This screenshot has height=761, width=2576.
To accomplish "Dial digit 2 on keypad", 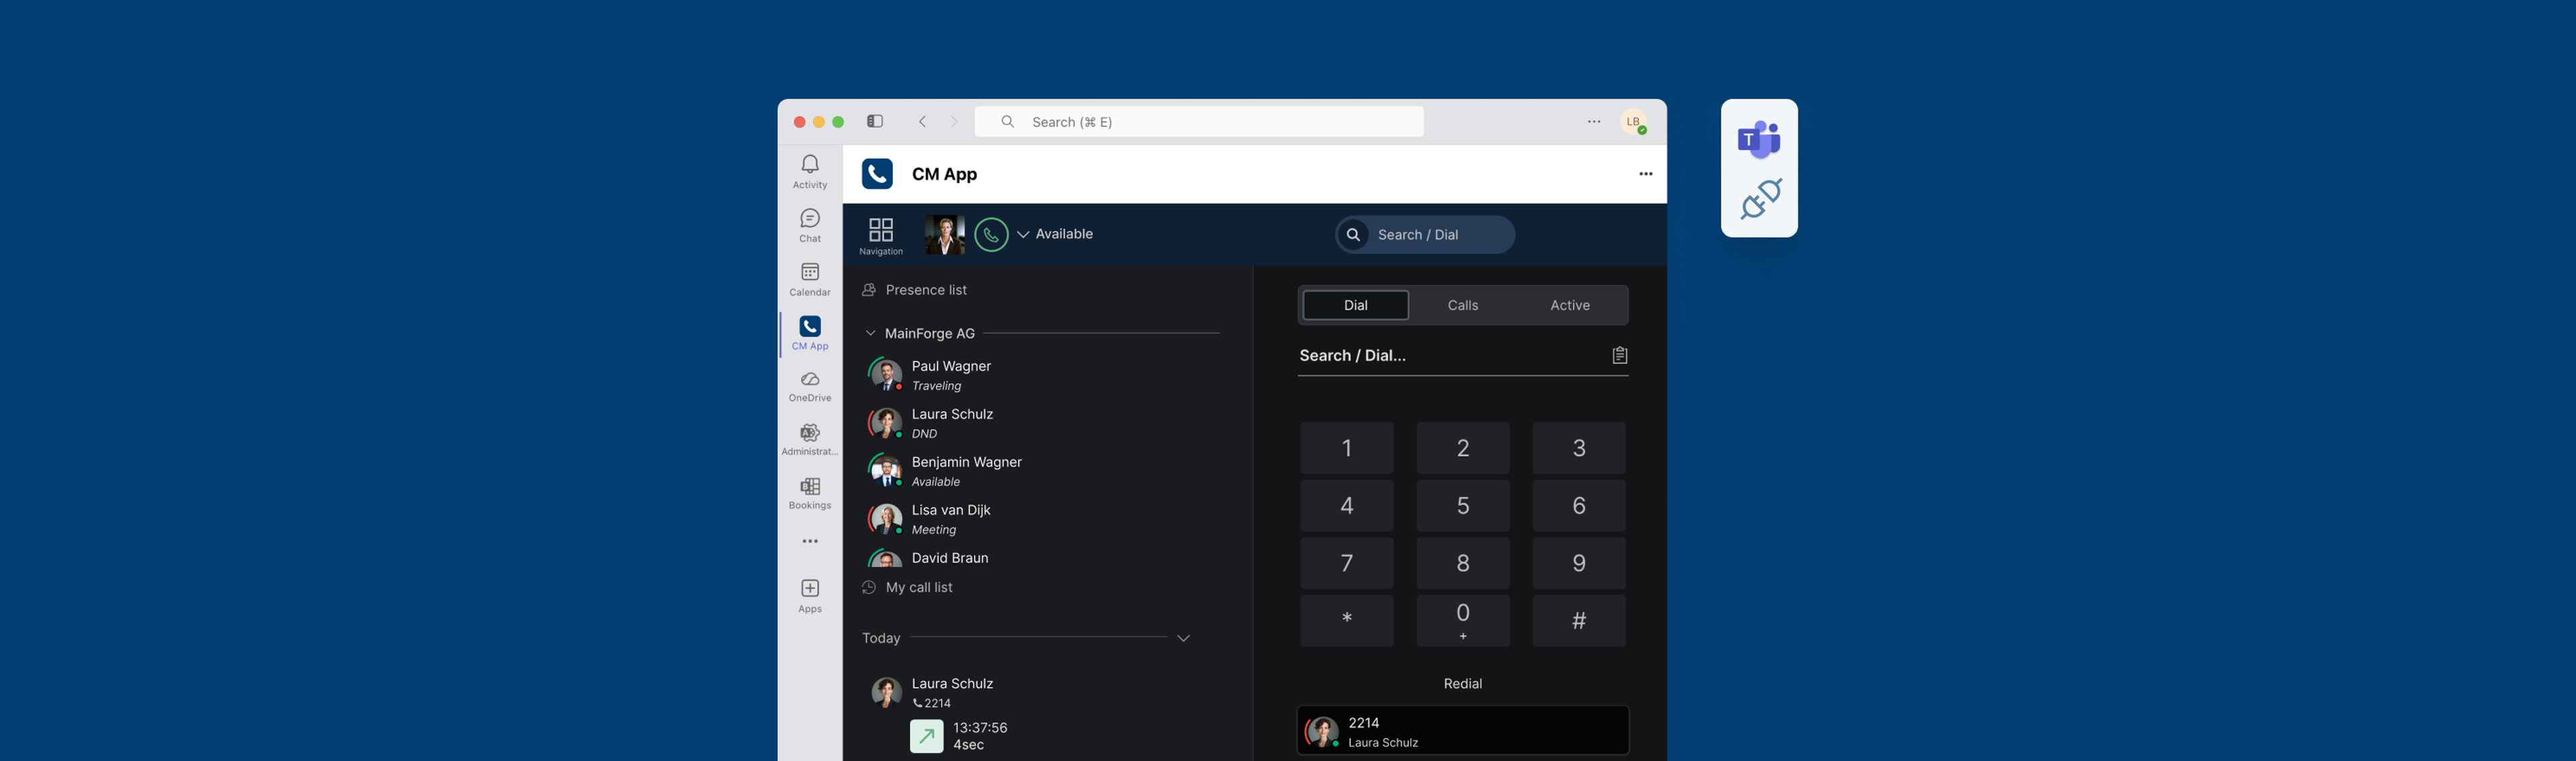I will [x=1462, y=448].
